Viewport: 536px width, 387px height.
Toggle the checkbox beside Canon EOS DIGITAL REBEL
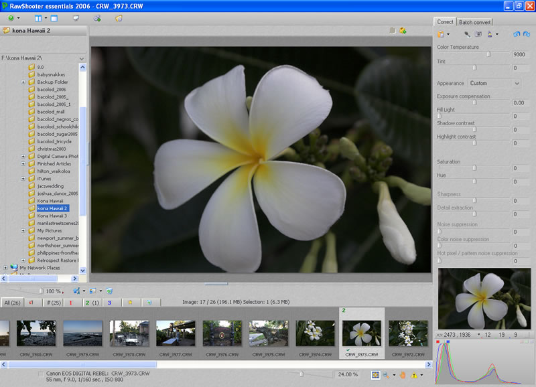click(x=40, y=373)
